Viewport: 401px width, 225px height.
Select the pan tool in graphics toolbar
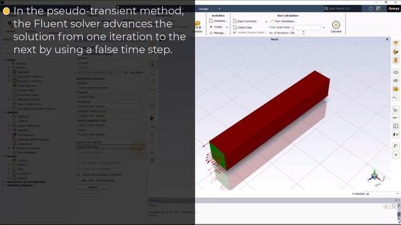(x=153, y=82)
